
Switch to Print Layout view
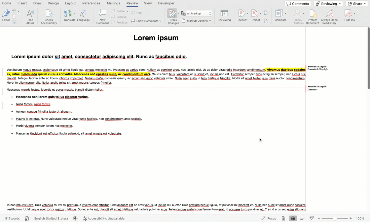click(x=284, y=218)
